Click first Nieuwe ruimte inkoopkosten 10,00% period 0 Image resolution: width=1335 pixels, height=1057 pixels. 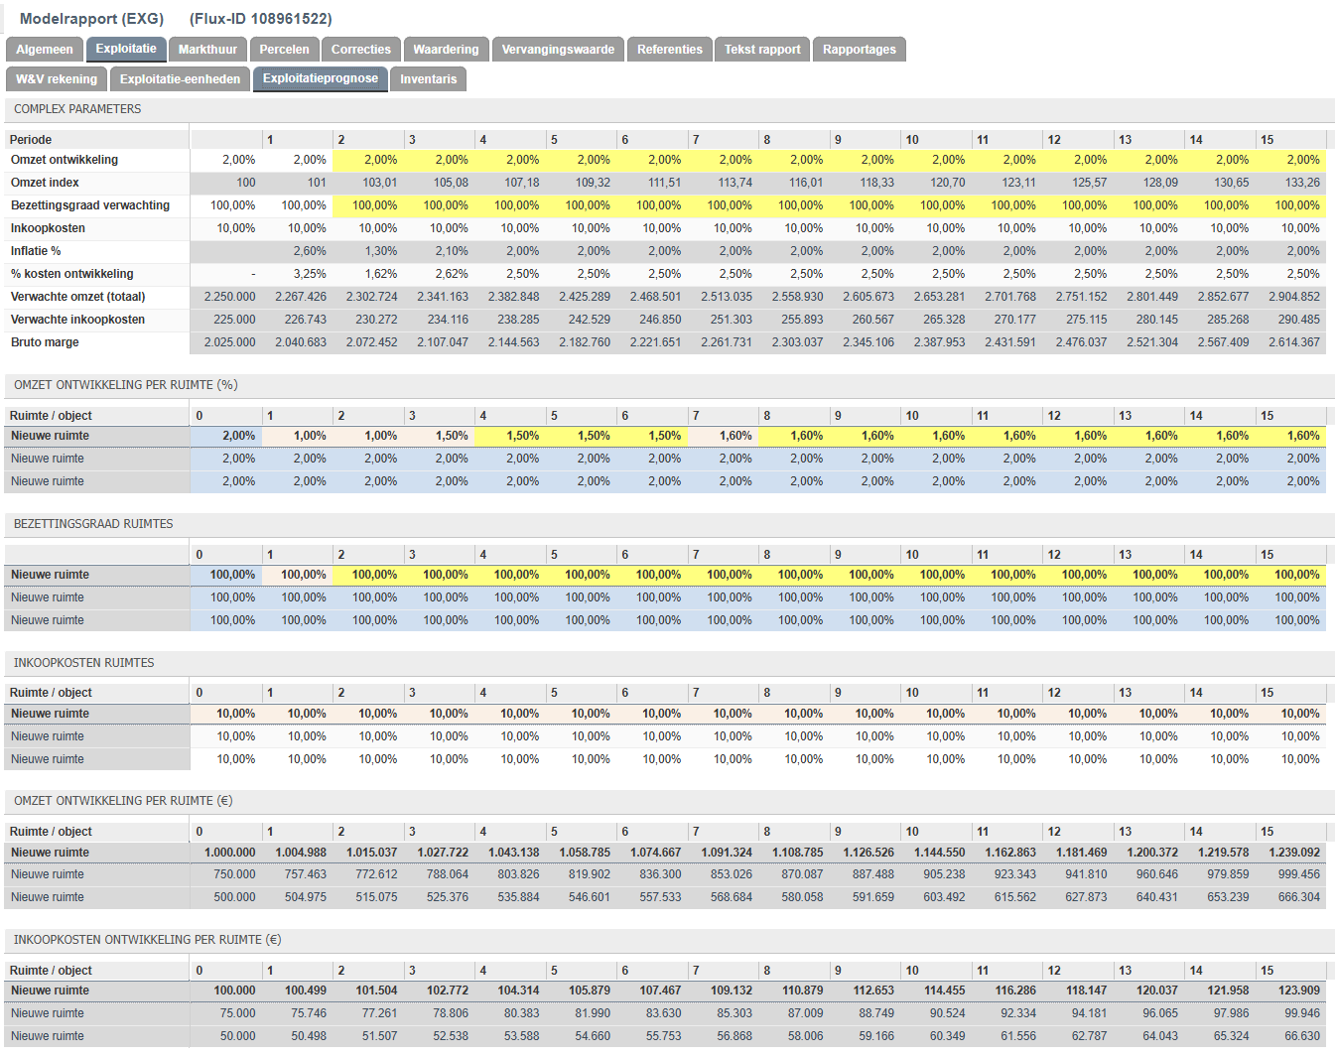point(225,714)
